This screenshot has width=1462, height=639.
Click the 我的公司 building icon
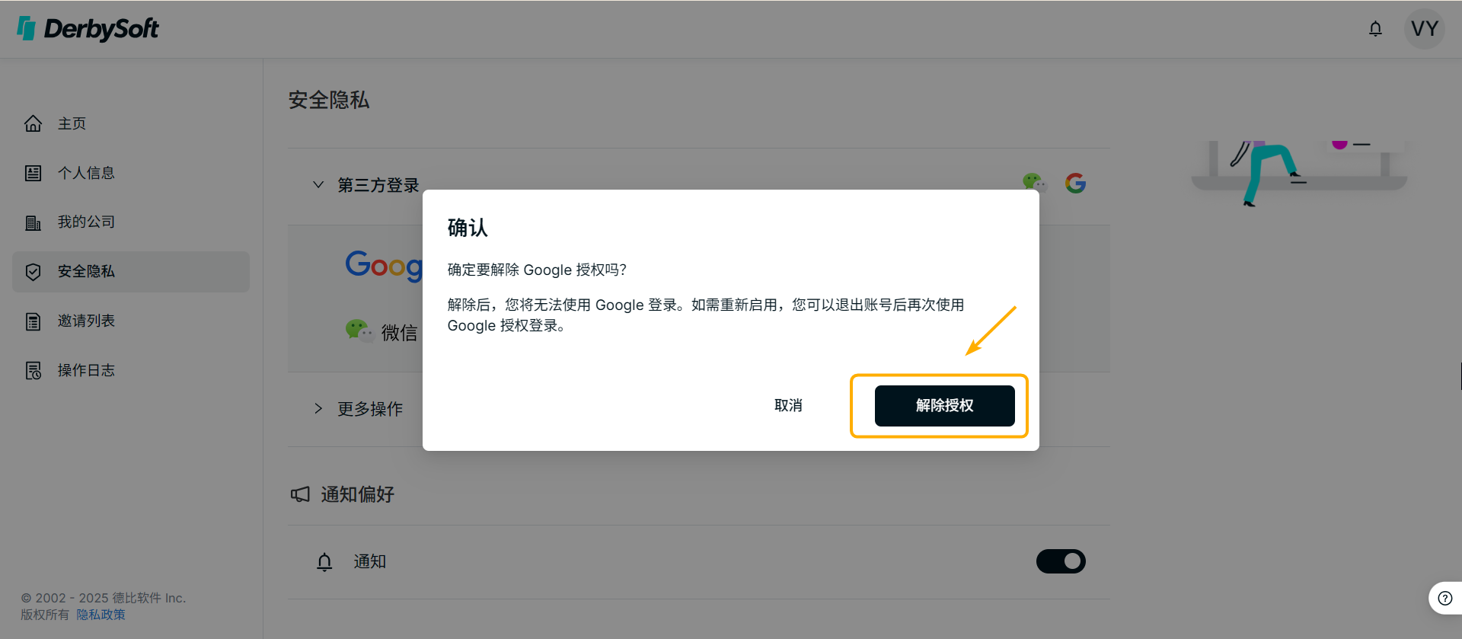tap(33, 222)
